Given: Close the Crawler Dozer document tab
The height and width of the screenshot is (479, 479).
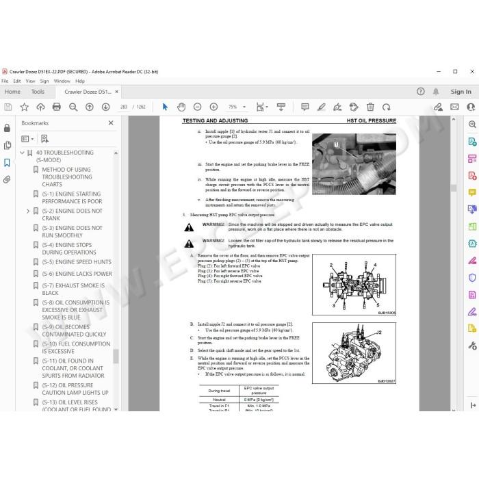Looking at the screenshot, I should tap(117, 92).
